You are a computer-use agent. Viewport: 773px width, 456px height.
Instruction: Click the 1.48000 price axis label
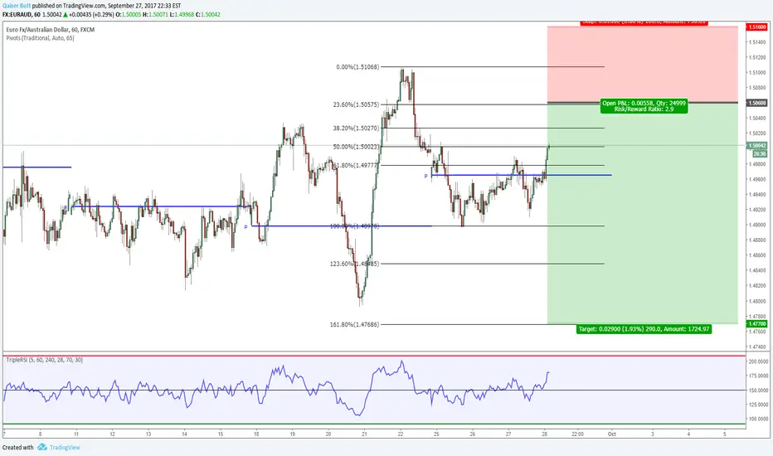(756, 301)
